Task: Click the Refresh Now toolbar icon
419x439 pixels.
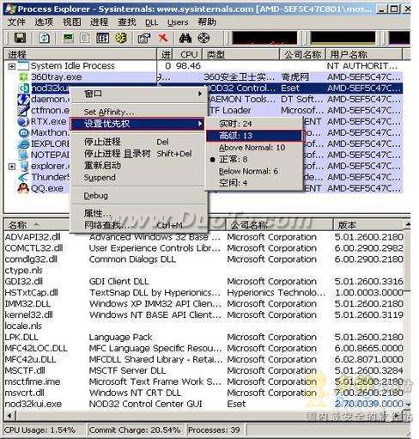Action: [45, 38]
